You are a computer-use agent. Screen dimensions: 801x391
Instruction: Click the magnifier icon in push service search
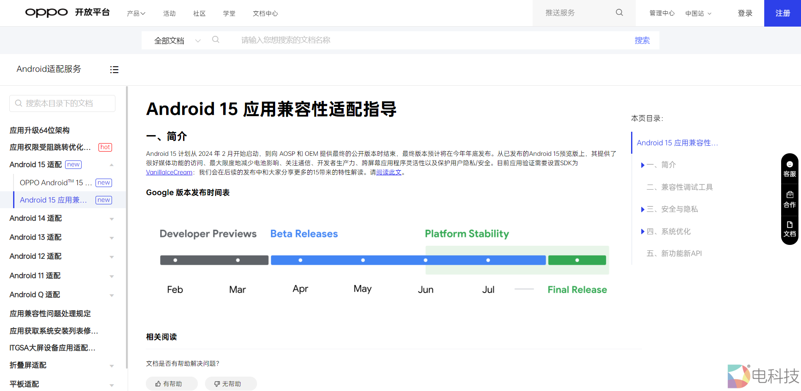coord(619,13)
